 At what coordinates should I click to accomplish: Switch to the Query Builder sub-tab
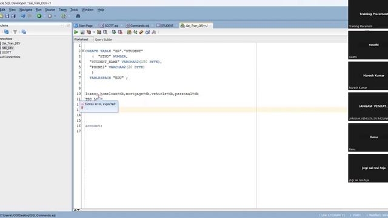click(104, 39)
